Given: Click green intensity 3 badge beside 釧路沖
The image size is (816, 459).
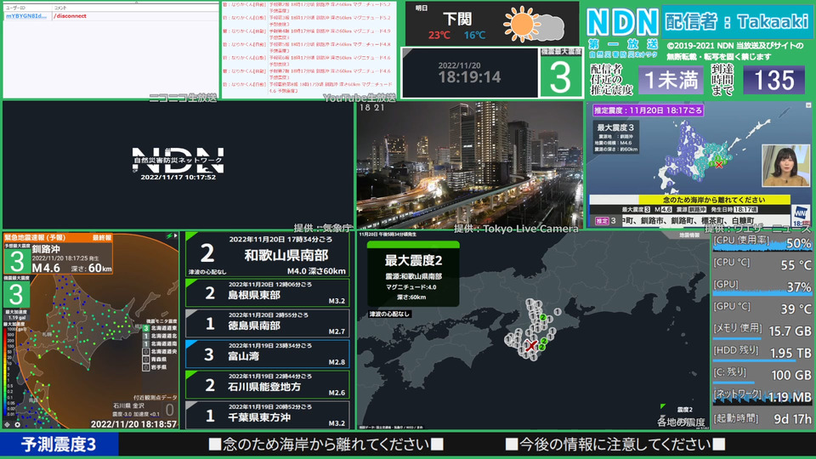Looking at the screenshot, I should click(x=17, y=261).
